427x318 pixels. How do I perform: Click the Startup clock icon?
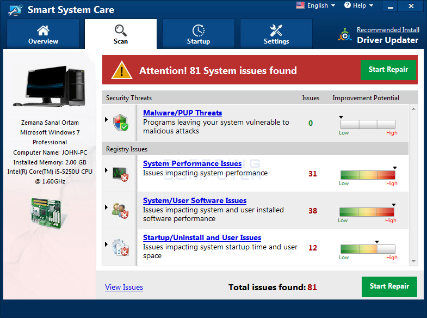[x=199, y=30]
